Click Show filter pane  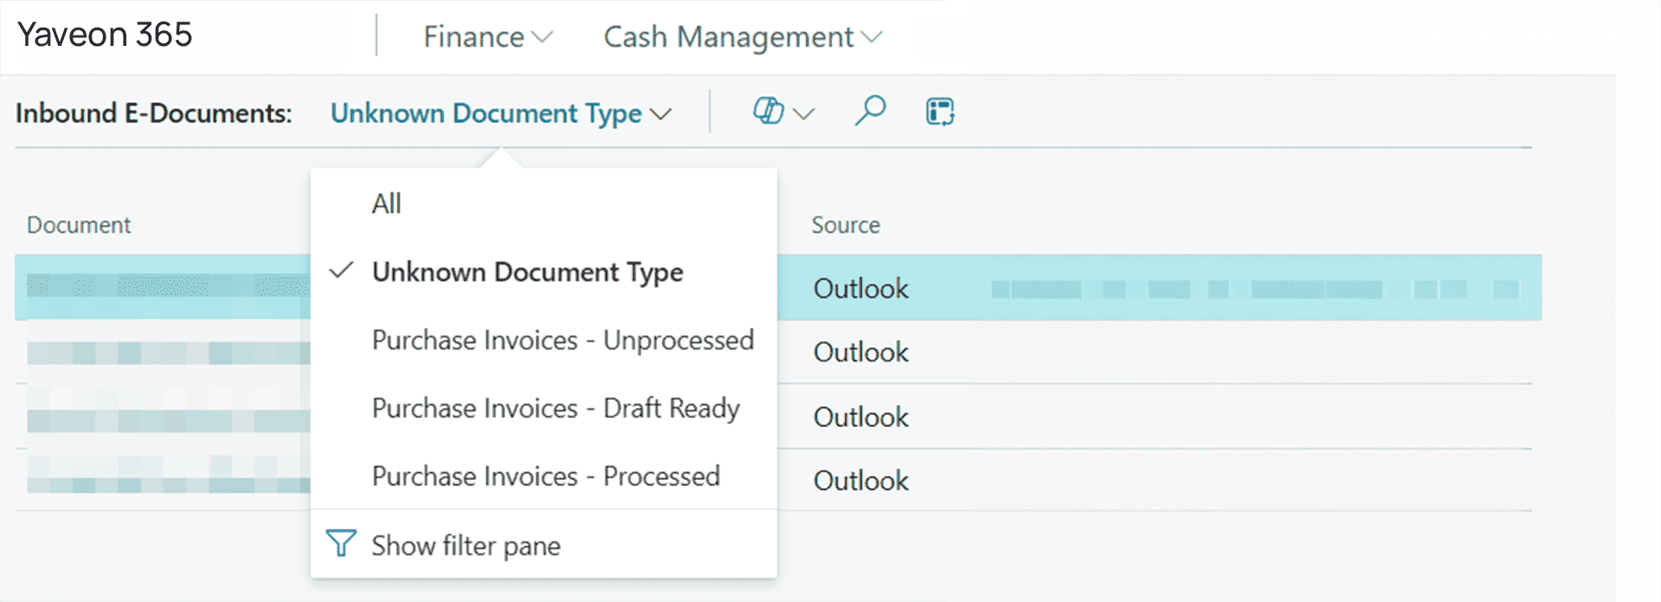pos(466,545)
